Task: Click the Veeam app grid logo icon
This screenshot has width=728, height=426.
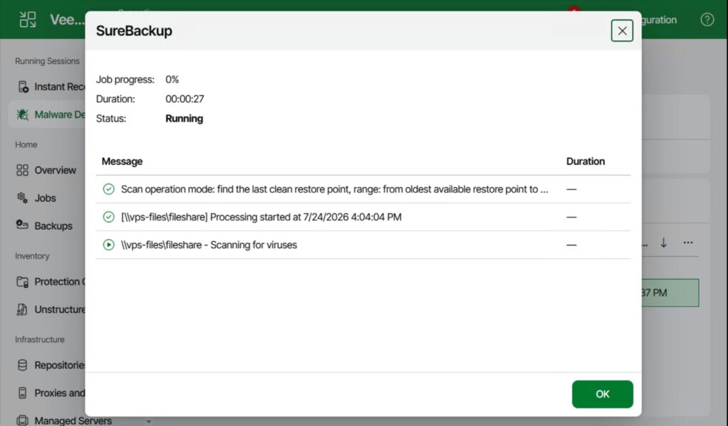Action: click(x=28, y=19)
